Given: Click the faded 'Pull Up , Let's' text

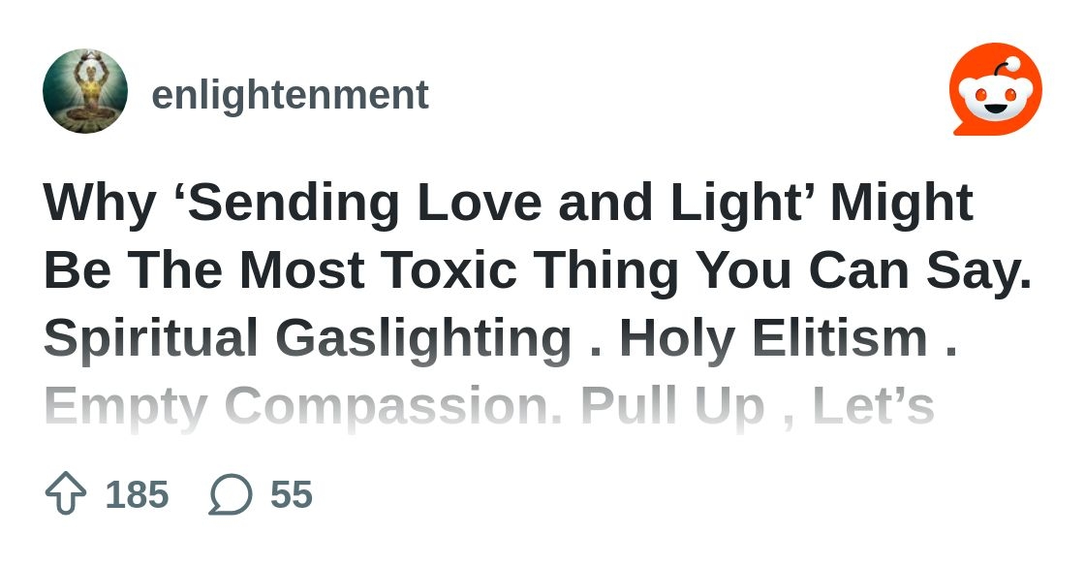Looking at the screenshot, I should (758, 406).
